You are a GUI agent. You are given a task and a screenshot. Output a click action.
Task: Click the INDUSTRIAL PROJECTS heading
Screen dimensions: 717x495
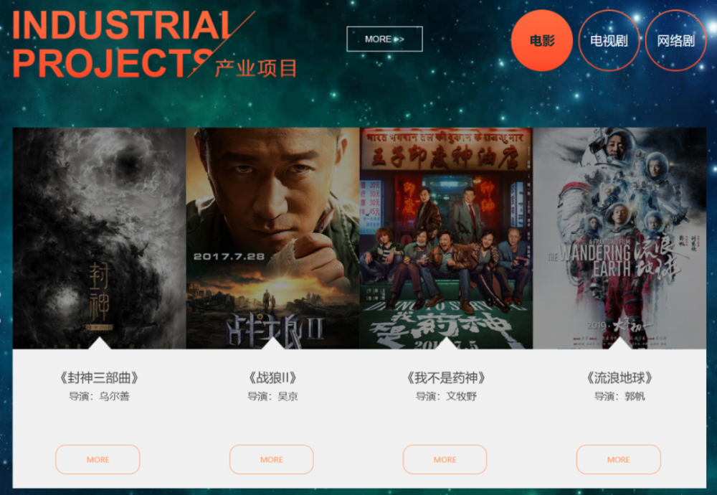tap(123, 44)
